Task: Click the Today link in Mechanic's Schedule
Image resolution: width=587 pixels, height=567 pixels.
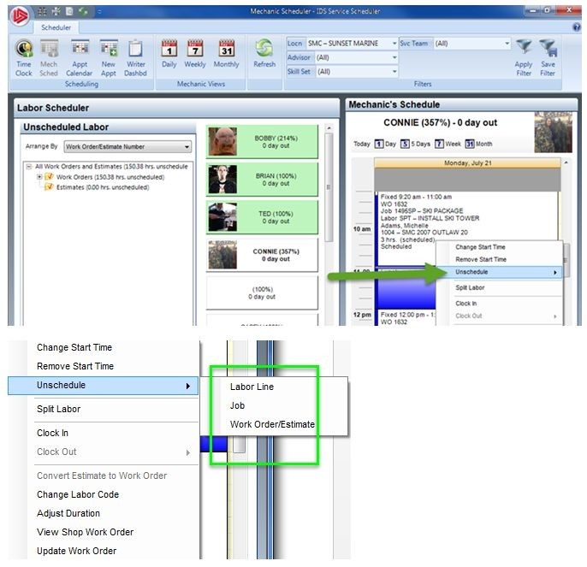Action: (362, 144)
